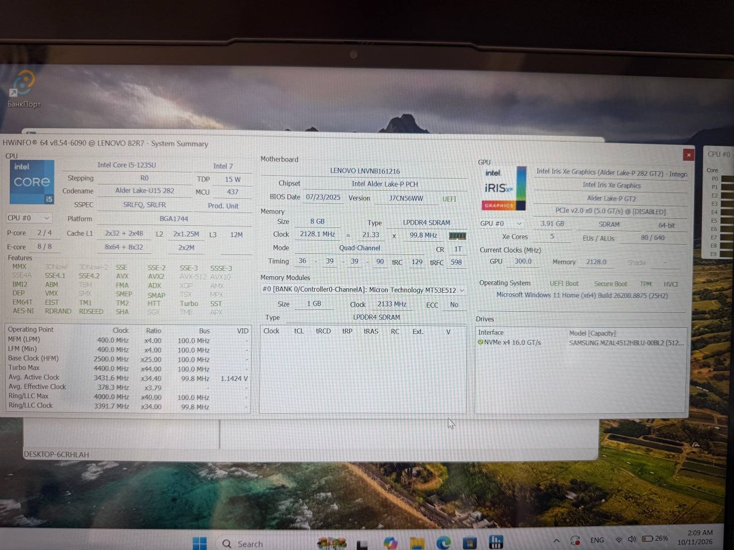Click the "Secure Boot" indicator
The image size is (734, 550).
tap(611, 284)
